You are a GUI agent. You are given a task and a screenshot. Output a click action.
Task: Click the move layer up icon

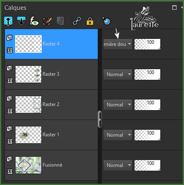point(8,21)
